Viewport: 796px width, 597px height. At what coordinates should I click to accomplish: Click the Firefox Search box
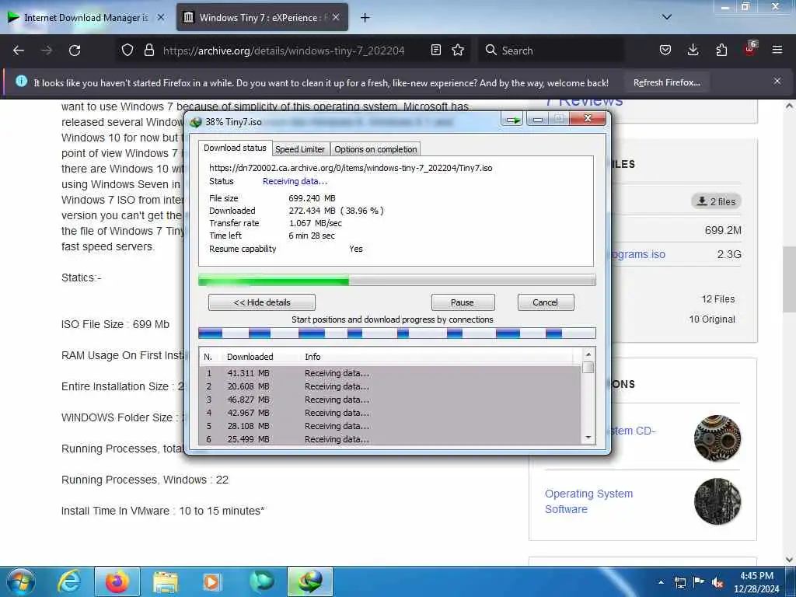click(551, 51)
